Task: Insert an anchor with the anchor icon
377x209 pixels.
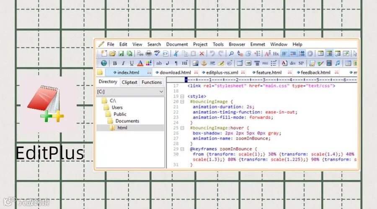Action: [204, 63]
